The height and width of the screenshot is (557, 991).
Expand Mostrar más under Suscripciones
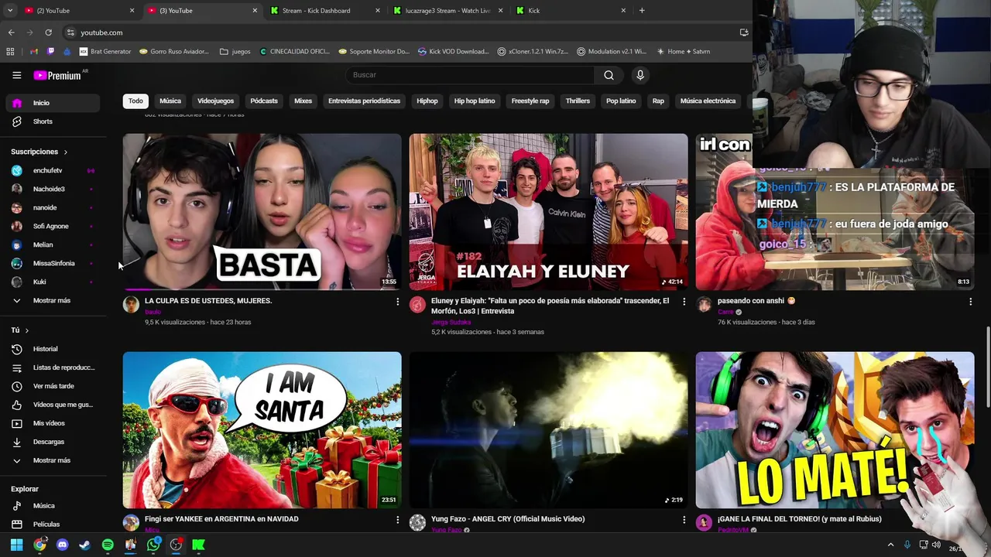pyautogui.click(x=53, y=300)
